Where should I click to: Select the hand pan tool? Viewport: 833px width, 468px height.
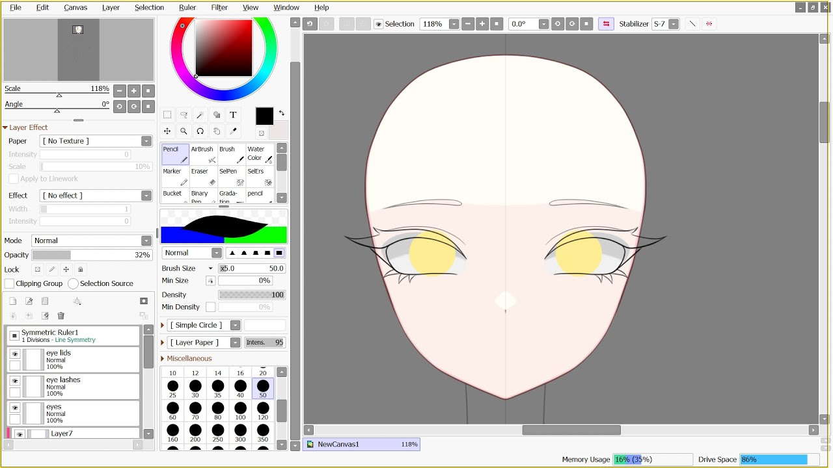tap(217, 131)
